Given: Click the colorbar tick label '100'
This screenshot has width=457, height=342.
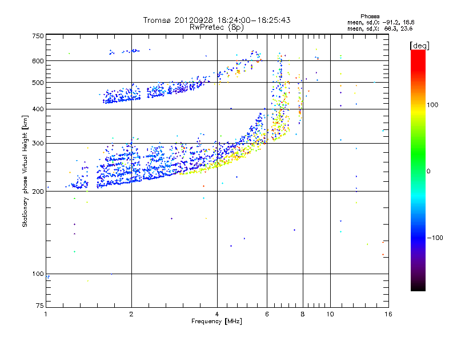Looking at the screenshot, I should click(x=432, y=105).
